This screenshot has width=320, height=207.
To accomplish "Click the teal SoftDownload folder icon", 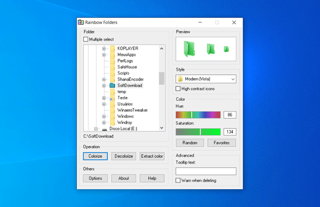I will (112, 86).
